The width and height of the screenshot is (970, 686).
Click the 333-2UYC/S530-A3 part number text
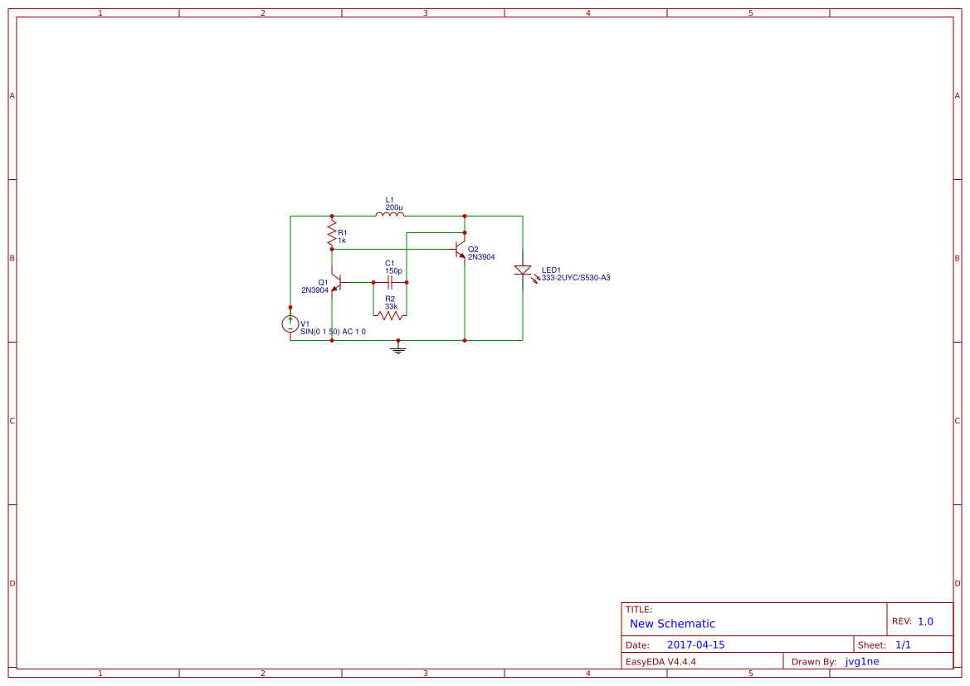pyautogui.click(x=576, y=278)
